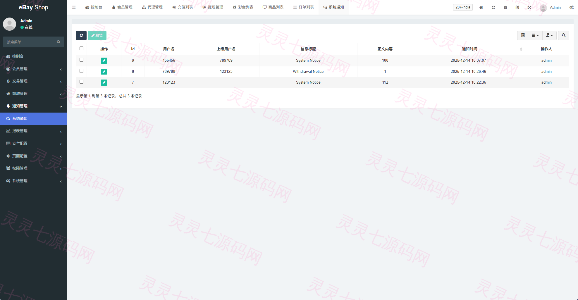The width and height of the screenshot is (578, 300).
Task: Toggle fullscreen using the expand icon
Action: tap(529, 7)
